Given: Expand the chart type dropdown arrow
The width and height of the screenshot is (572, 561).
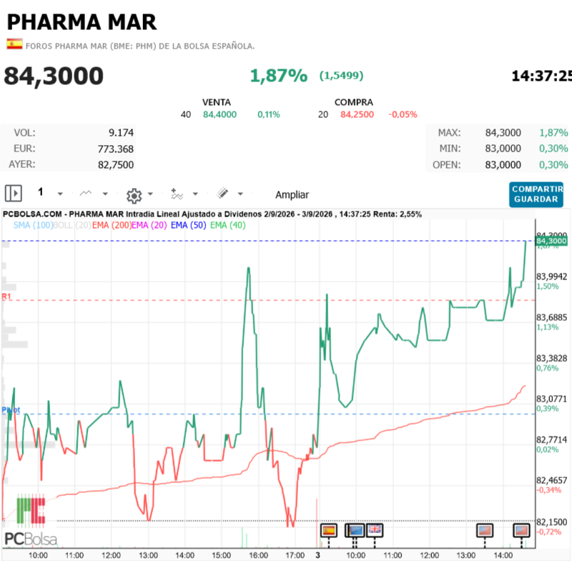Looking at the screenshot, I should pos(105,194).
